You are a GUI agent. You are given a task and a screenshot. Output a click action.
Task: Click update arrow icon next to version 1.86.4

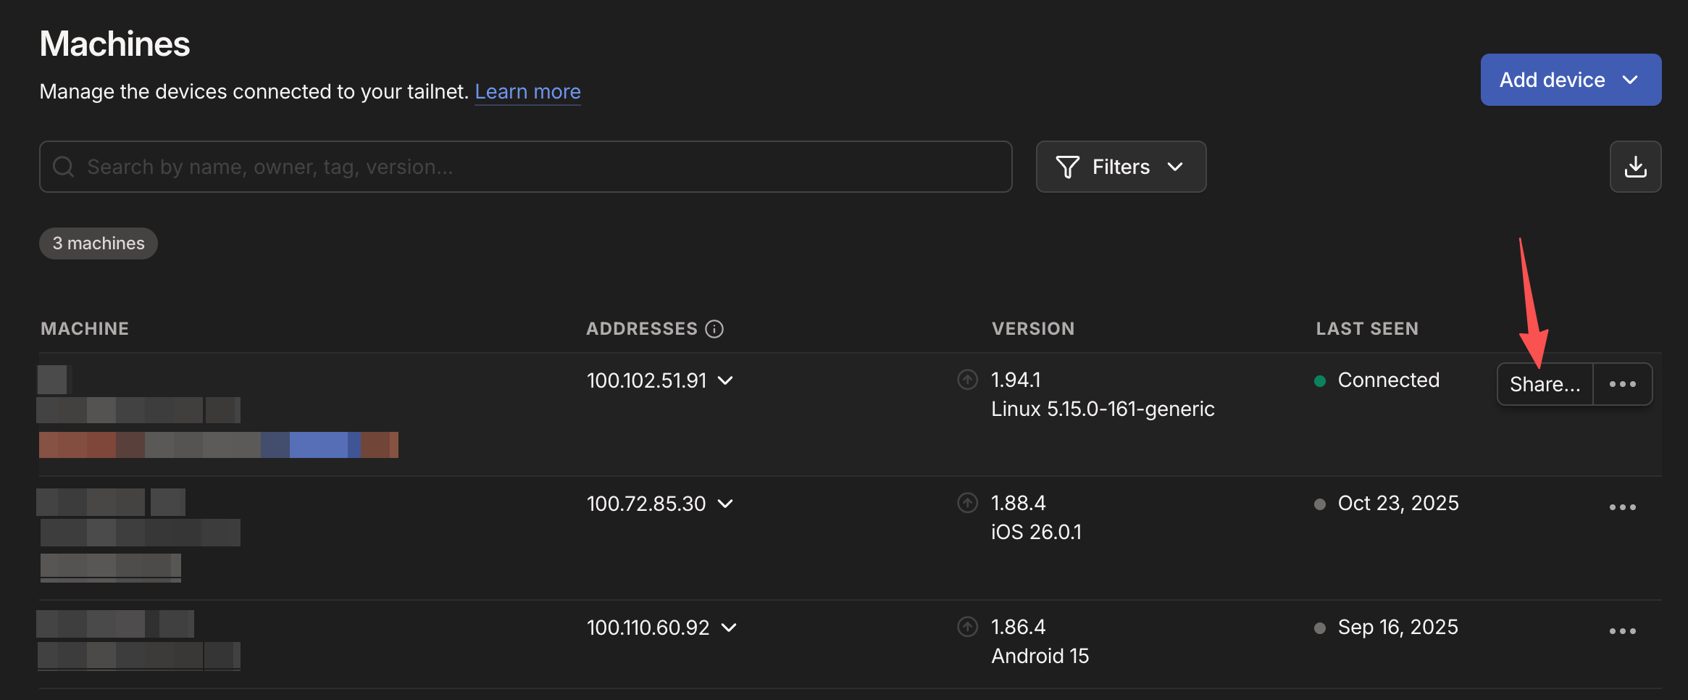(x=967, y=627)
